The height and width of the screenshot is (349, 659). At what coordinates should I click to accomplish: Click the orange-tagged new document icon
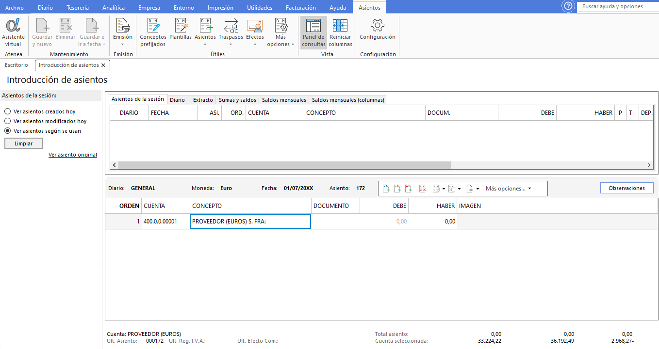point(397,189)
